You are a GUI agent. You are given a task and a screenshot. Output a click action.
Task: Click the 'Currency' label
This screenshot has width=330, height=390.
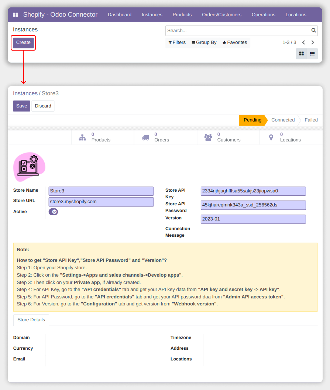point(23,349)
